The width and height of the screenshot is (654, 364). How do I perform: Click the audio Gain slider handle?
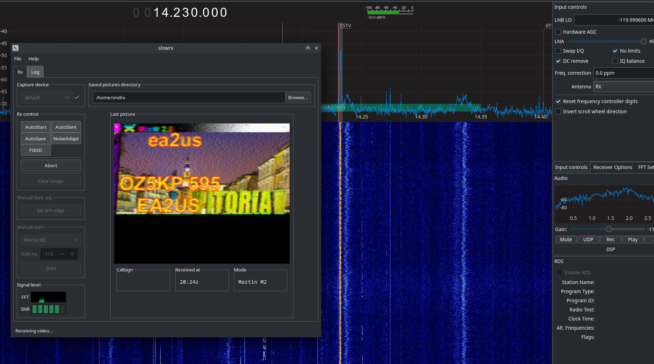(x=609, y=229)
